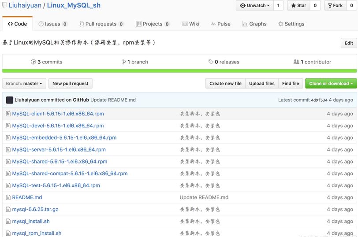Open mysql_install.sh file
Image resolution: width=358 pixels, height=237 pixels.
31,221
